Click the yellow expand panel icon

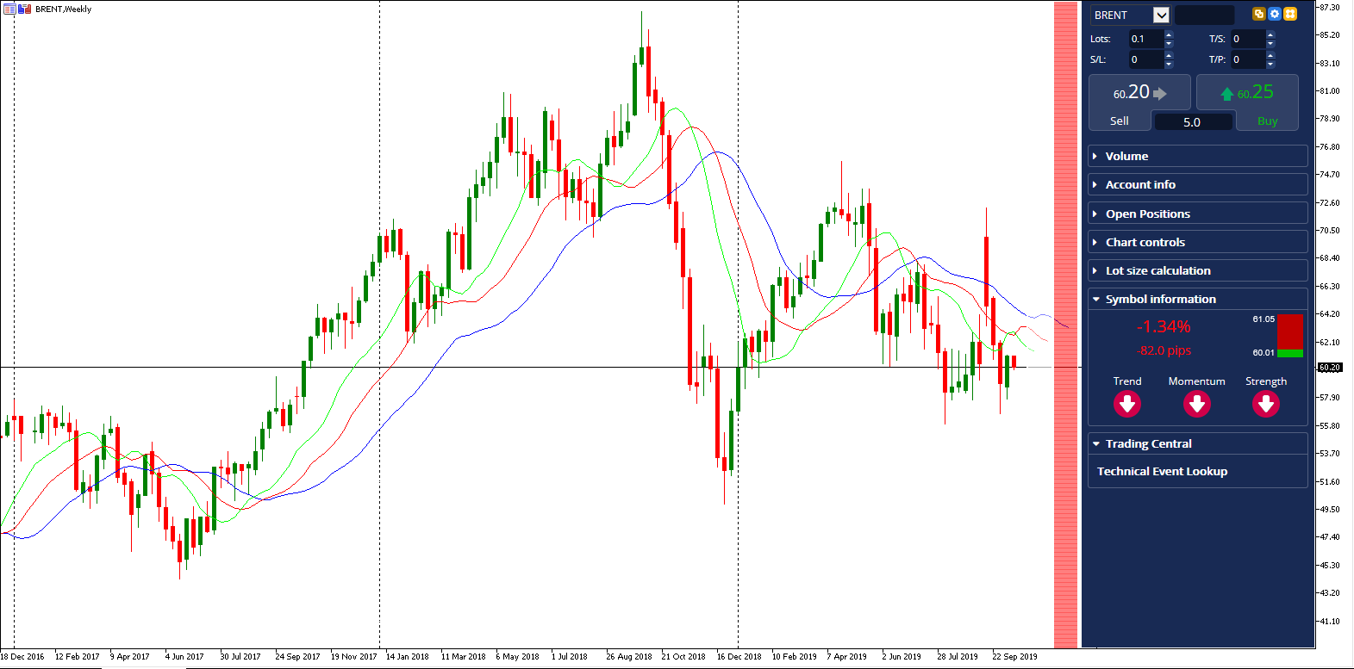tap(1290, 14)
